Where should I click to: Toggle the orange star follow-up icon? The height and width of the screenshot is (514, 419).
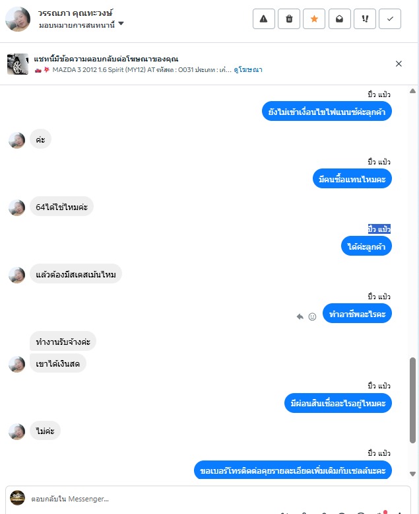point(314,19)
